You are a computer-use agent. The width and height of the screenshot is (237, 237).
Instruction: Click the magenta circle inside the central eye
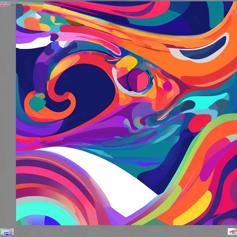click(135, 77)
